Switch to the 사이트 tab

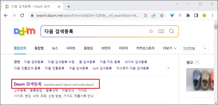coord(71,48)
